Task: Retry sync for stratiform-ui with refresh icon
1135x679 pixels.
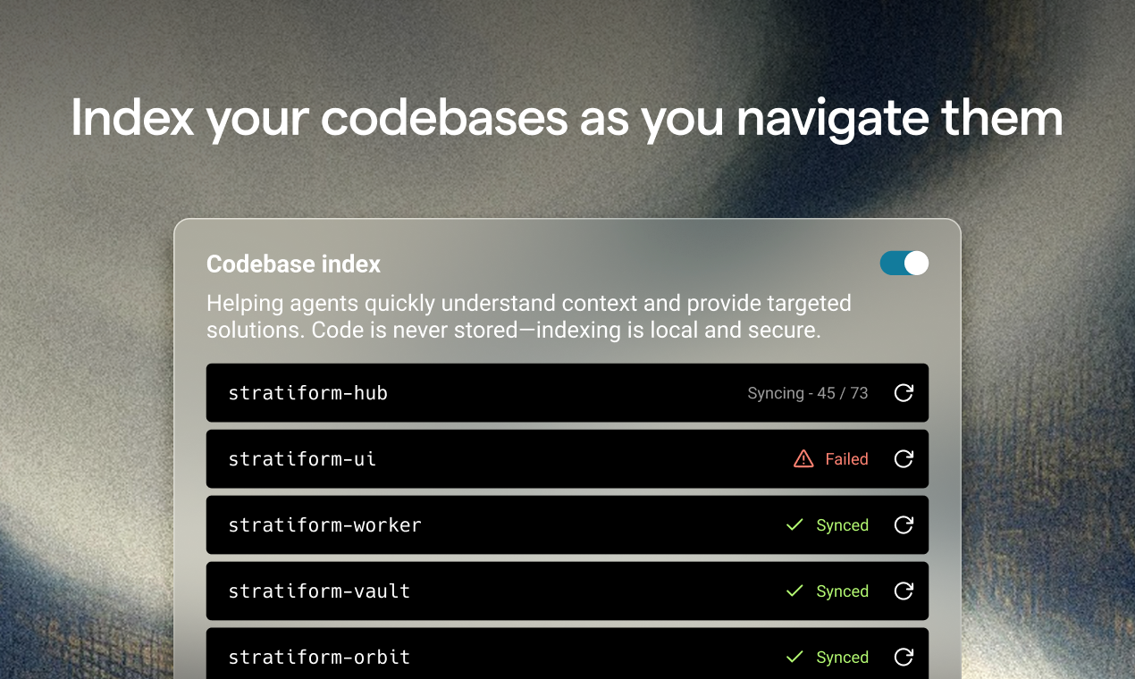Action: click(x=904, y=459)
